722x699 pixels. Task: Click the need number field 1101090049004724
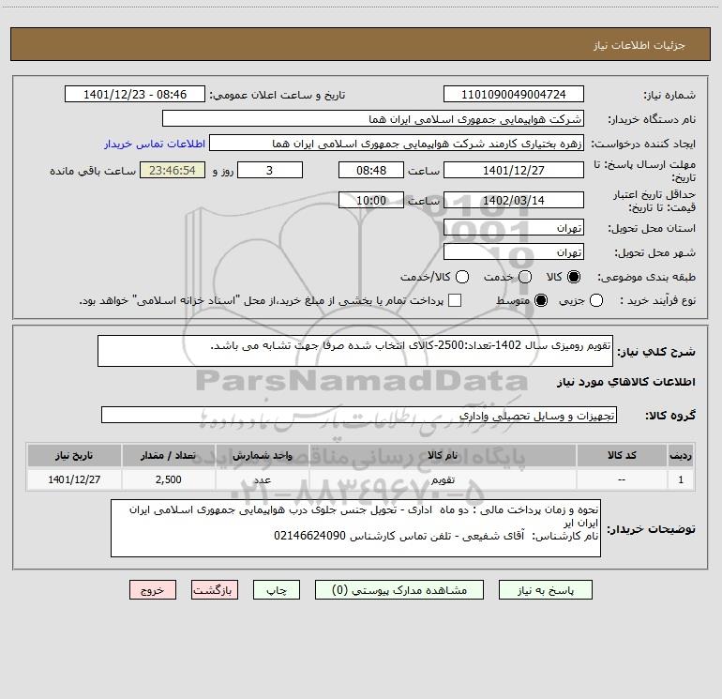tap(514, 94)
